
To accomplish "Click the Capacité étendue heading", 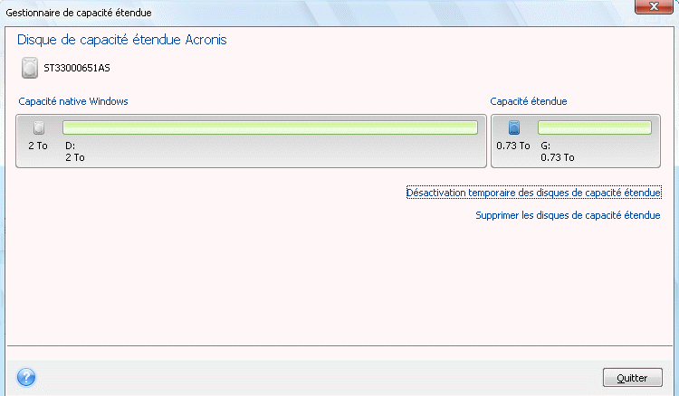I will [529, 101].
